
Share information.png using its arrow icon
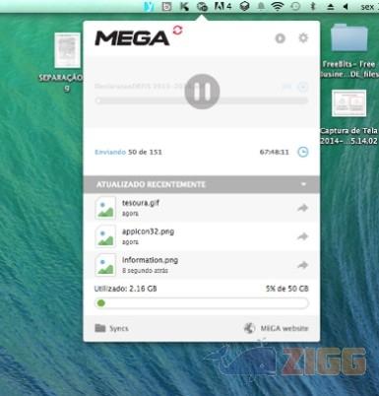[302, 265]
